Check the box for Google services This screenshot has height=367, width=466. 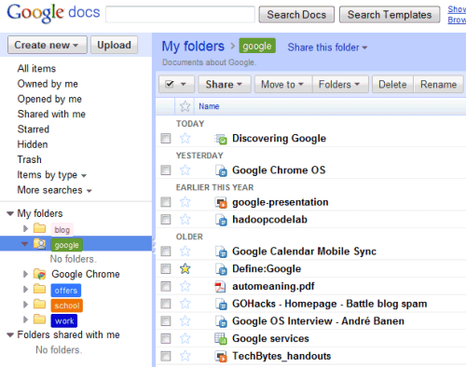tap(166, 338)
